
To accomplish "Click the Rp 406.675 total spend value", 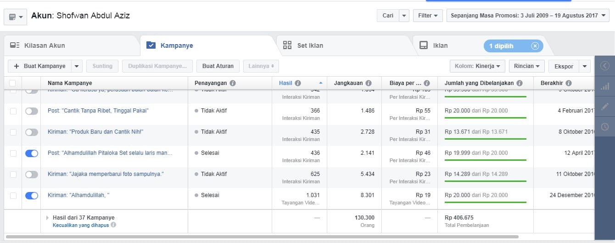I will 459,218.
